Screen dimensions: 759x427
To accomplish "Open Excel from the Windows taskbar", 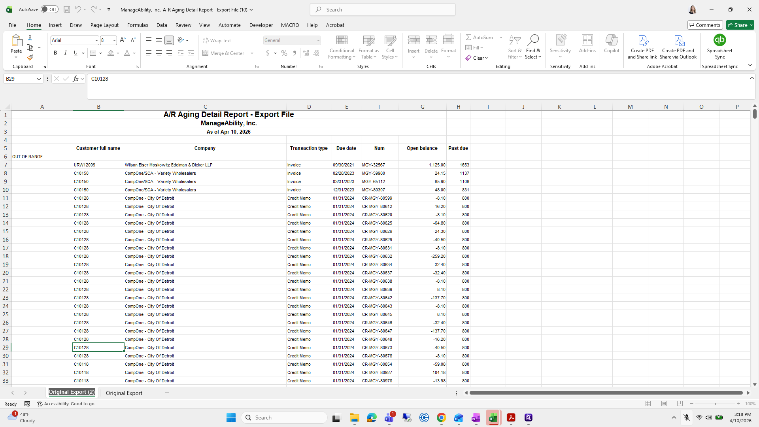I will coord(493,418).
